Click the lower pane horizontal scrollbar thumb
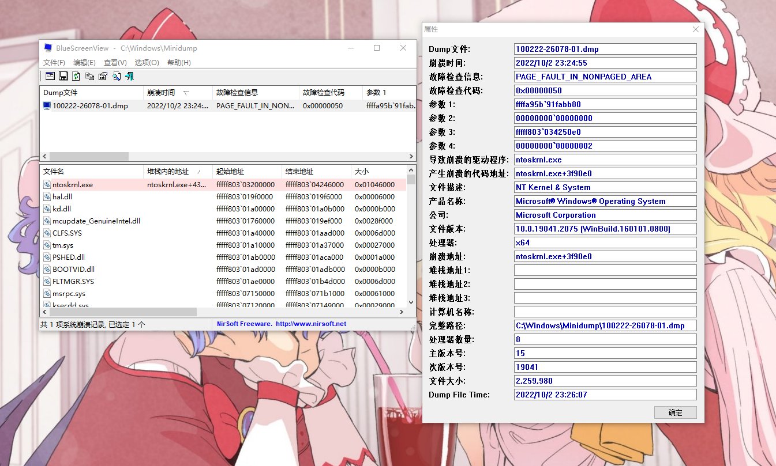Image resolution: width=776 pixels, height=466 pixels. coord(122,312)
